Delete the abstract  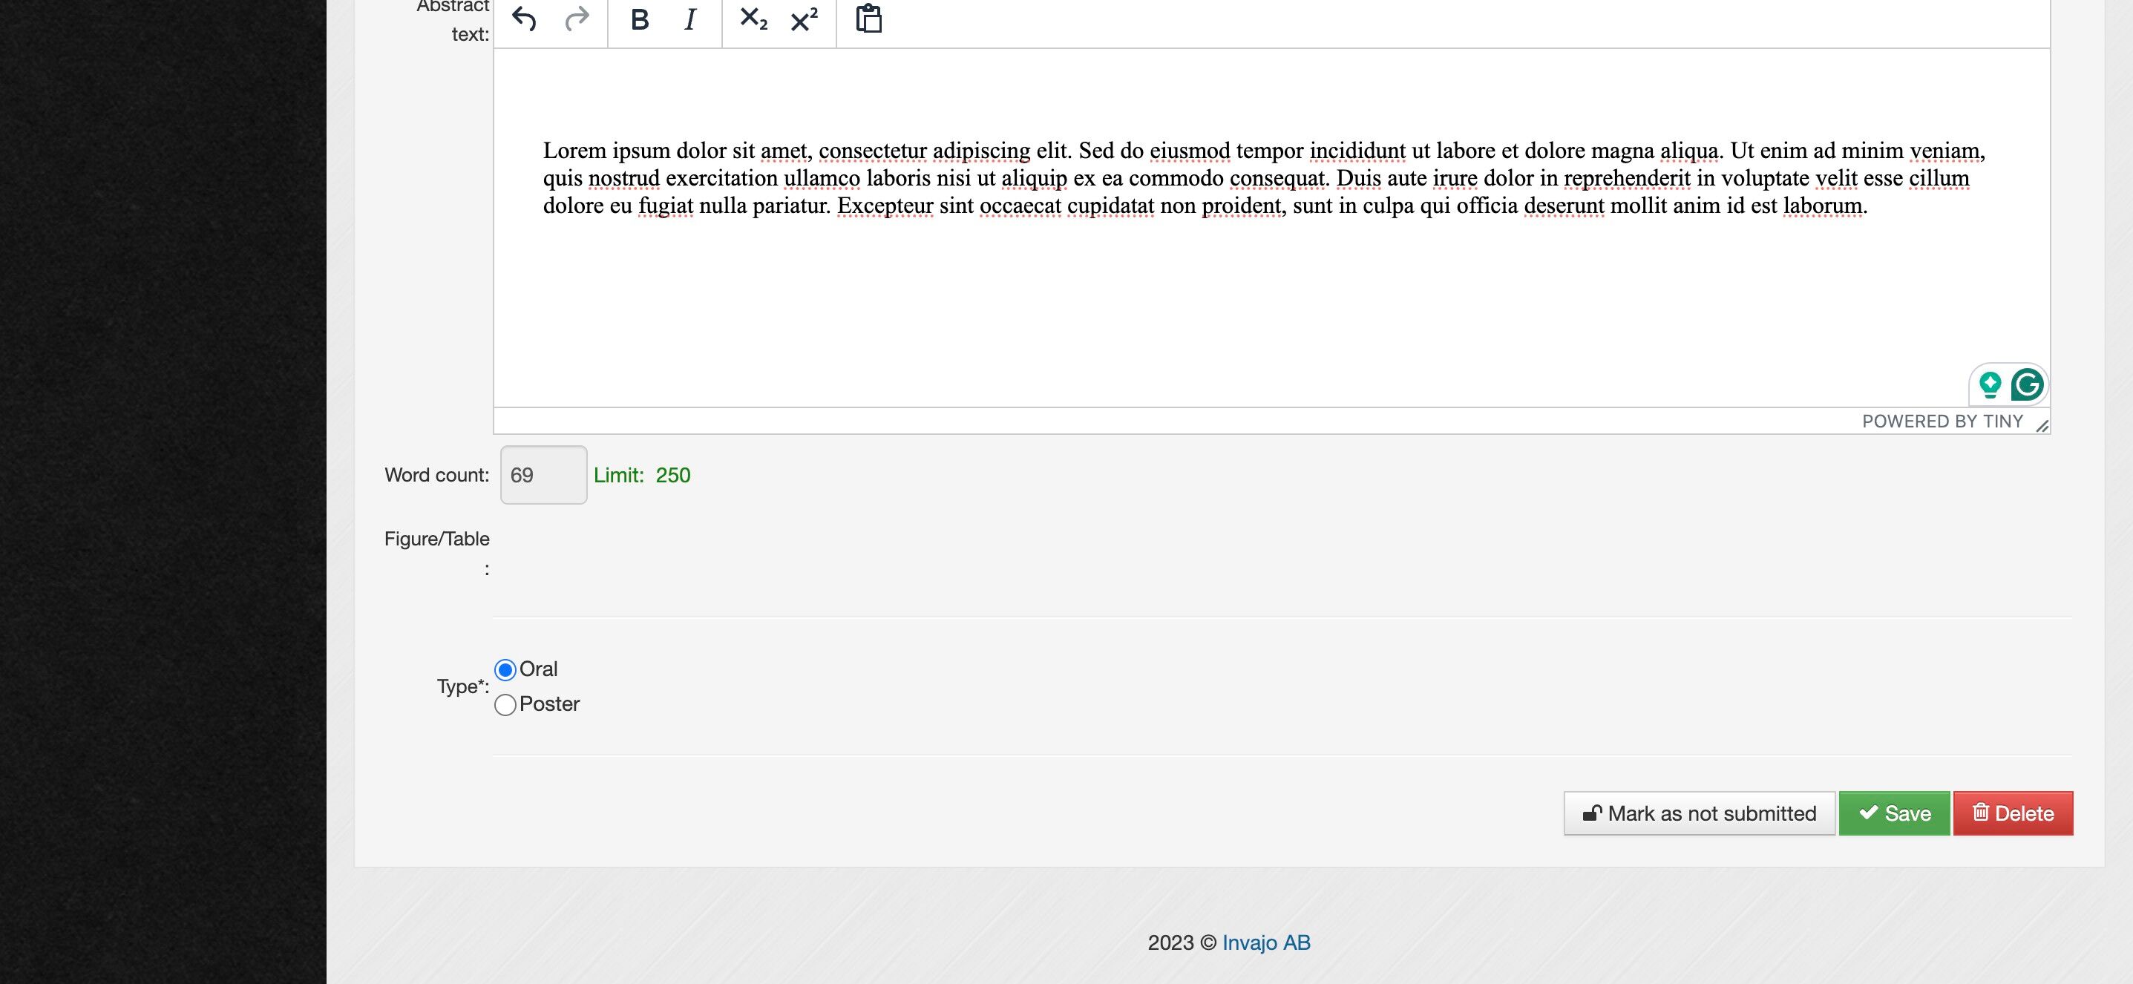click(x=2013, y=813)
